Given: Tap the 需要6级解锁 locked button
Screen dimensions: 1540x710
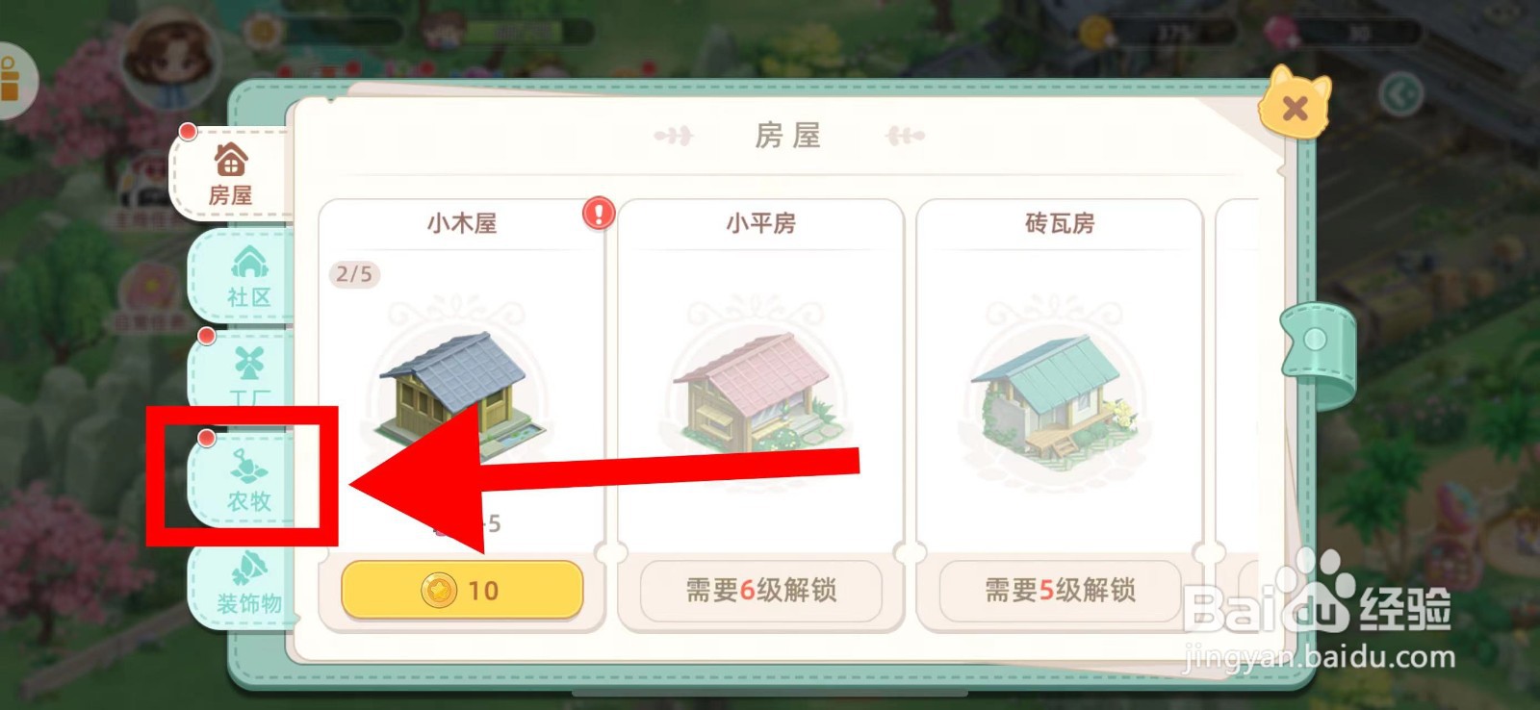Looking at the screenshot, I should coord(760,589).
